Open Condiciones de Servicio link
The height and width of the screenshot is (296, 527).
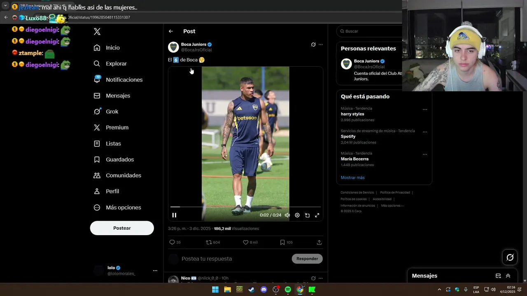(x=357, y=192)
